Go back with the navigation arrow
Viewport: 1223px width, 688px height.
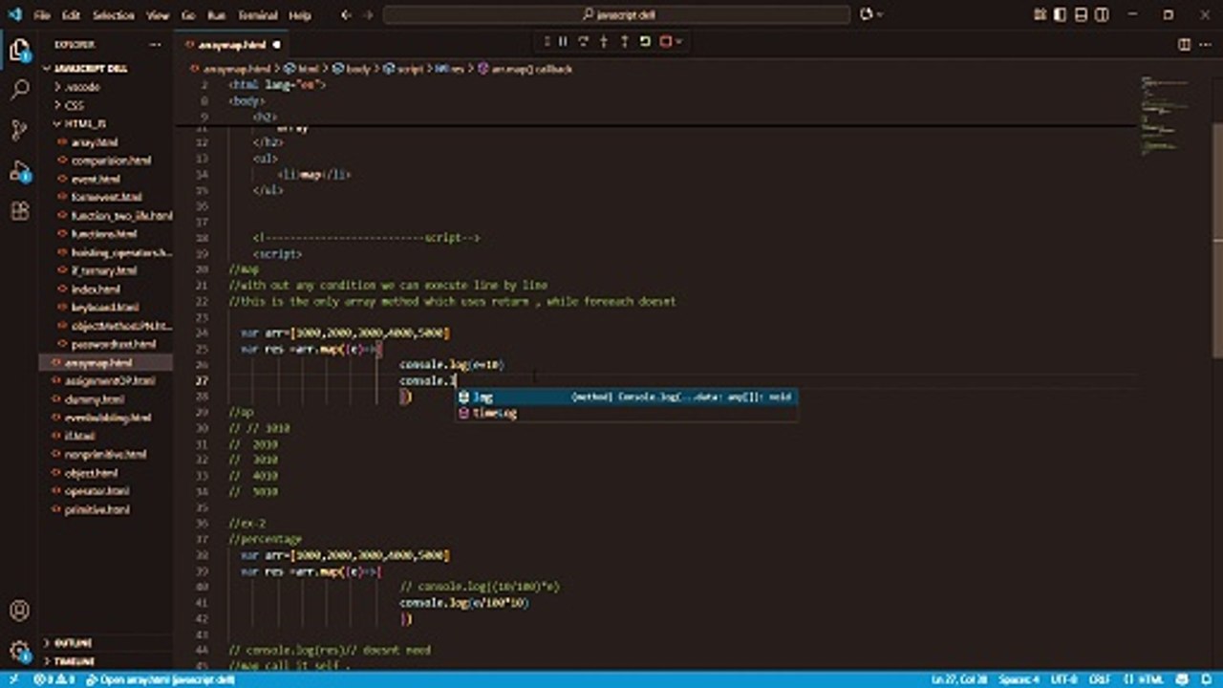346,15
